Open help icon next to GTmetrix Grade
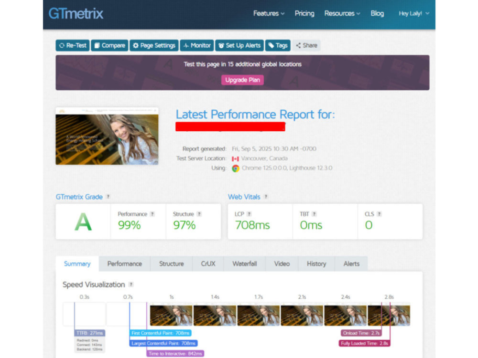 point(108,197)
